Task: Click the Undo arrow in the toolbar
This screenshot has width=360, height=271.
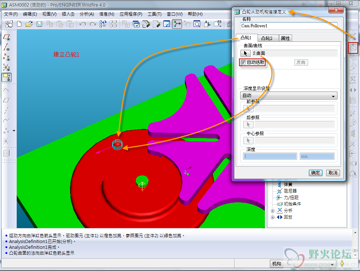Action: pyautogui.click(x=83, y=24)
